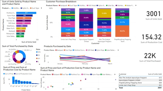Click Water P... in the Customer Purchase Breakdown legend
This screenshot has height=91, width=163.
click(129, 6)
